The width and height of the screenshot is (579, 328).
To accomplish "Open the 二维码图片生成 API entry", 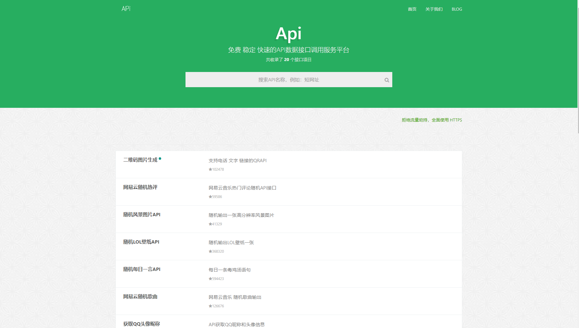I will point(140,160).
